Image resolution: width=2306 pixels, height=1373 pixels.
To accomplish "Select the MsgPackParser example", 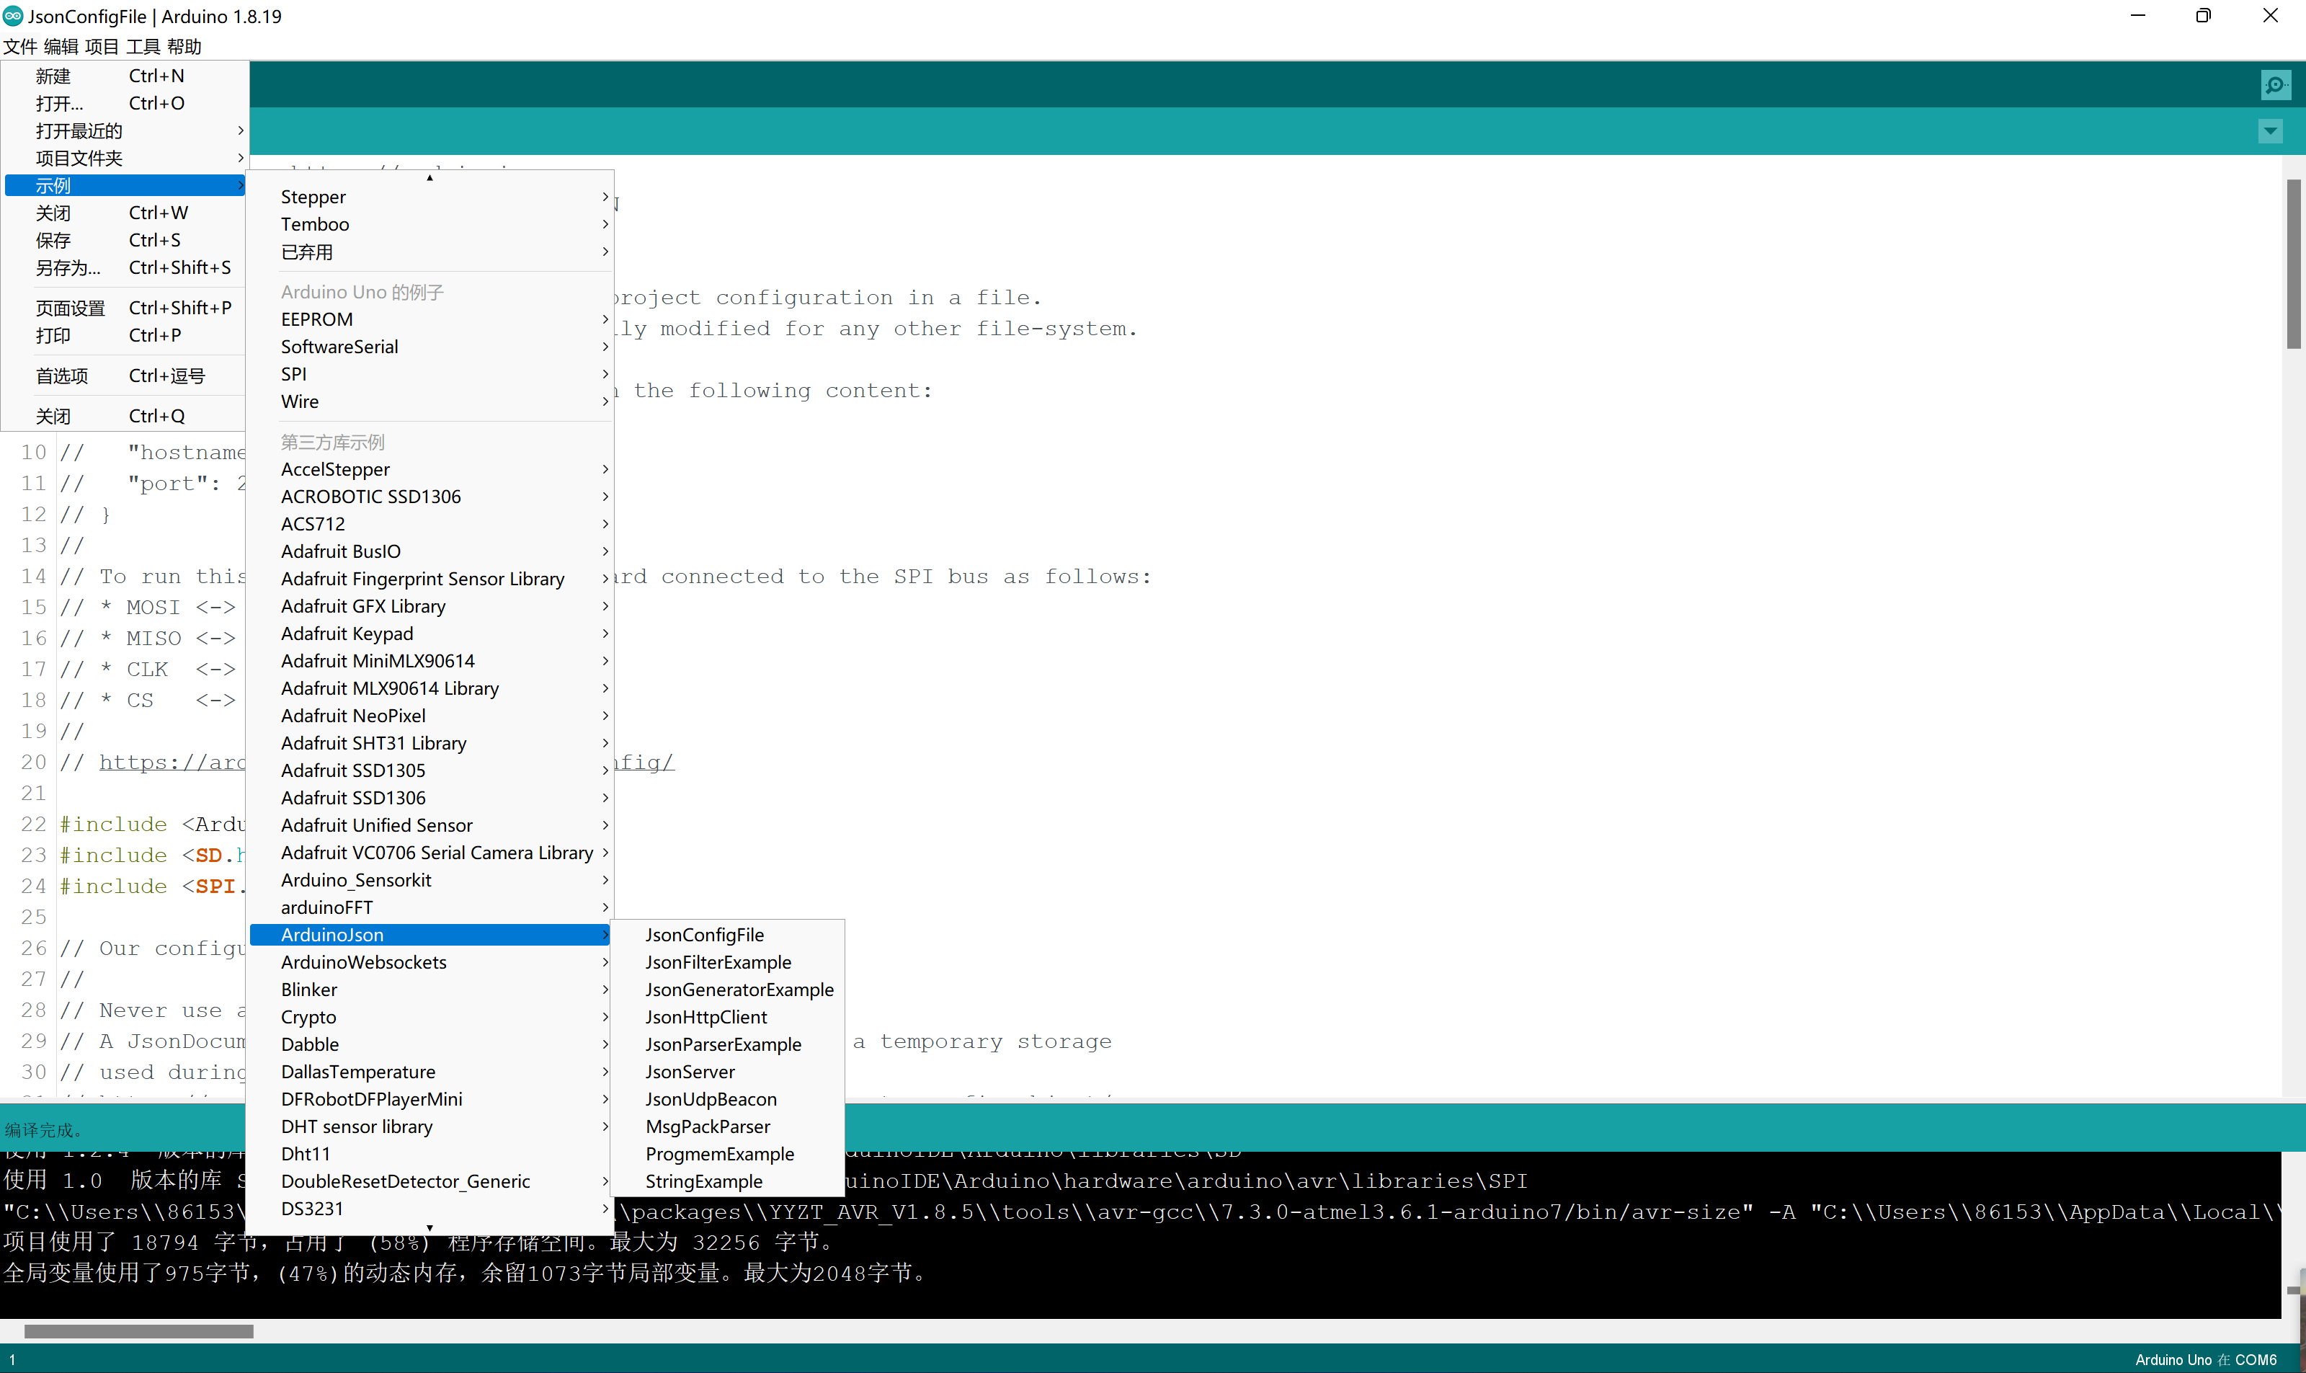I will 708,1126.
